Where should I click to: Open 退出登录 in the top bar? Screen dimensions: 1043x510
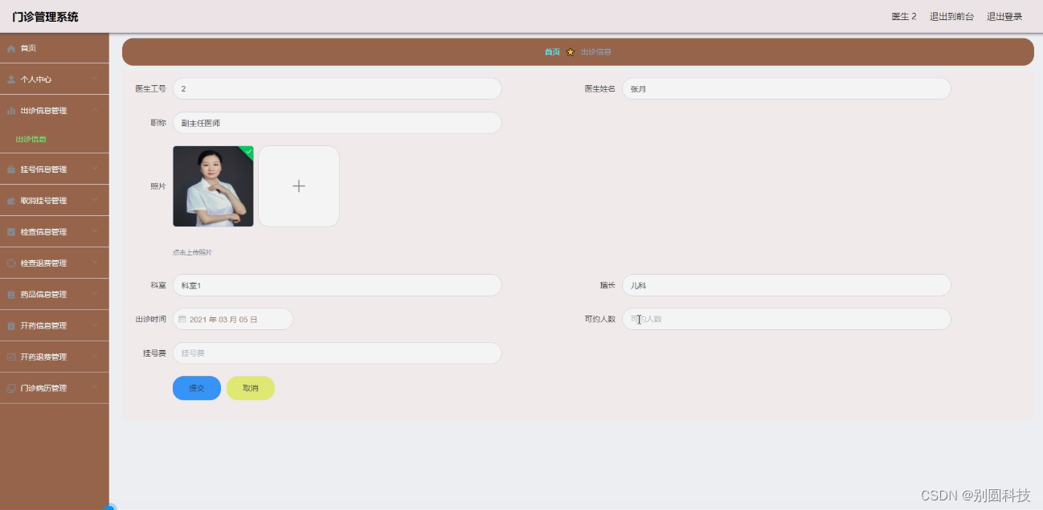point(1004,15)
